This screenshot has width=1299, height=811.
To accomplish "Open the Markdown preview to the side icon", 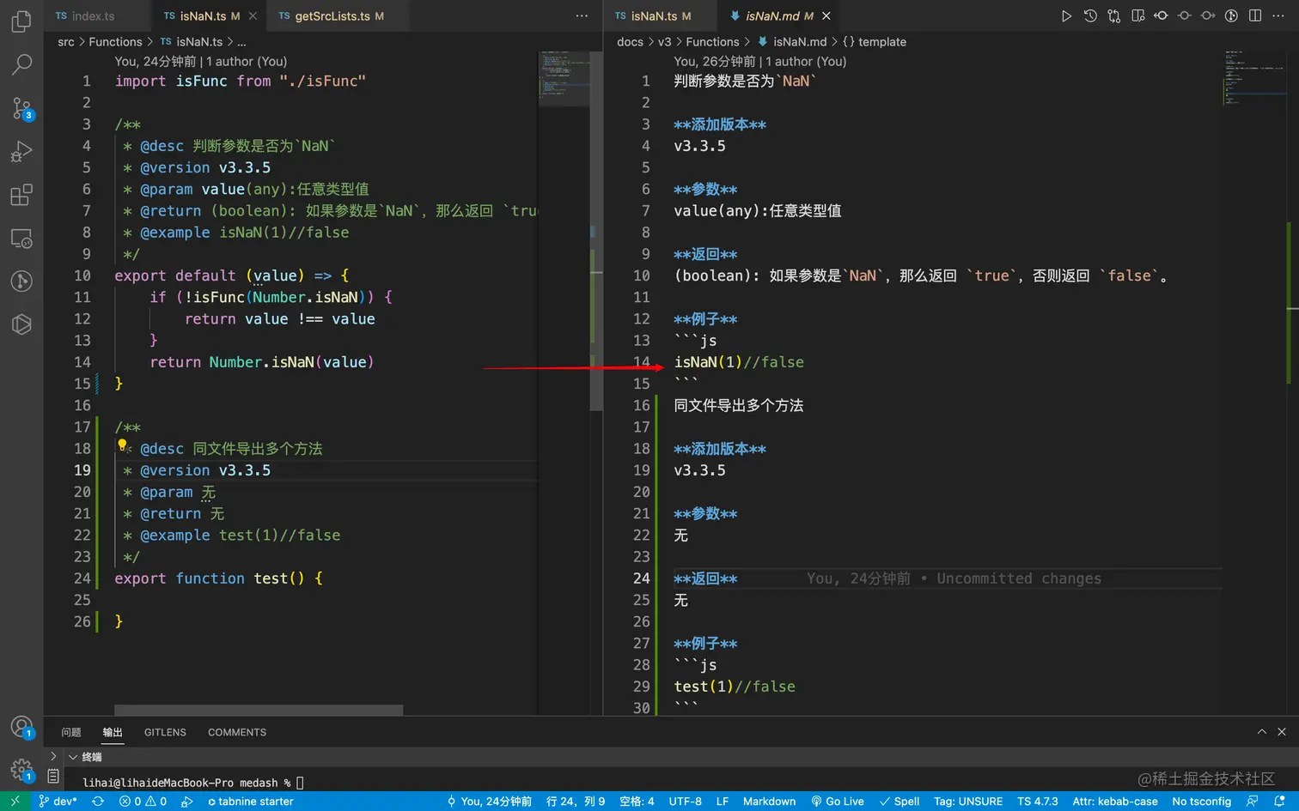I will pyautogui.click(x=1137, y=16).
